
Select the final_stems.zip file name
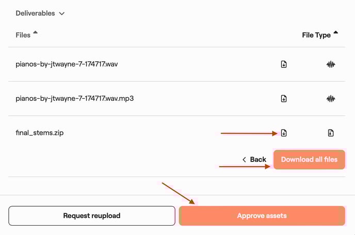click(40, 133)
